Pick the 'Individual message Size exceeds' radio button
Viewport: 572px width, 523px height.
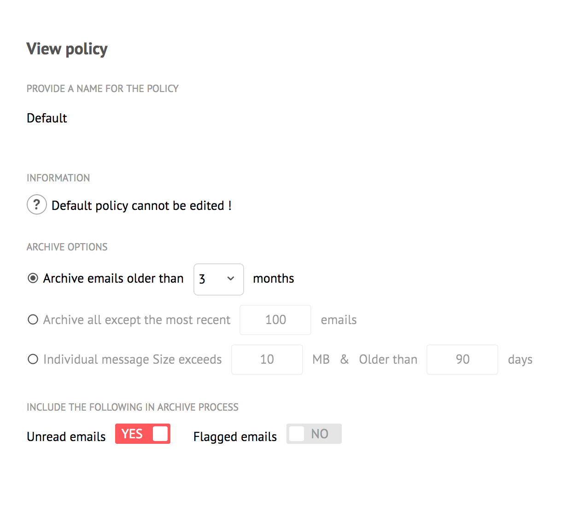click(33, 359)
